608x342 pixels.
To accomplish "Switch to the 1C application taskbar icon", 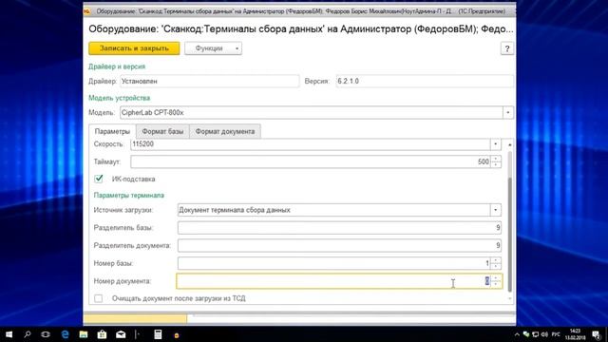I will (177, 334).
